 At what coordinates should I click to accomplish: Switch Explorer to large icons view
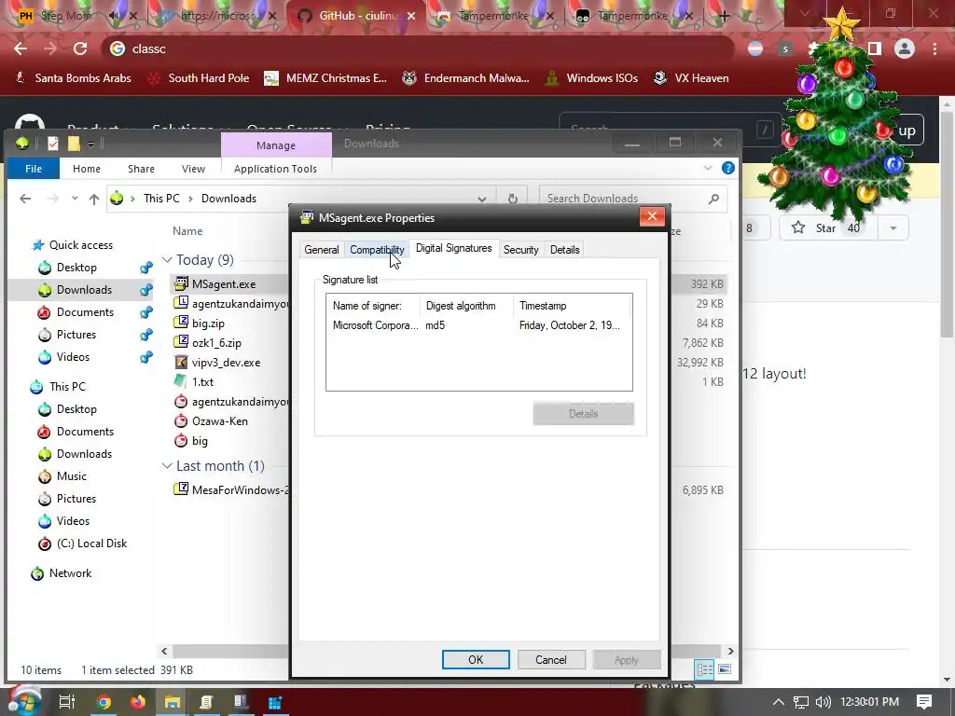[724, 669]
